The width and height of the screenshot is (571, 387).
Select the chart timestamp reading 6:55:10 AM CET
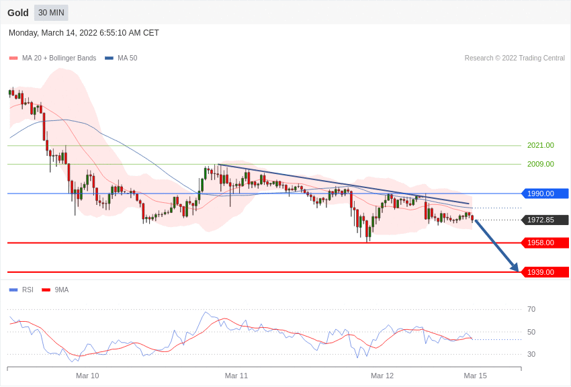[84, 33]
